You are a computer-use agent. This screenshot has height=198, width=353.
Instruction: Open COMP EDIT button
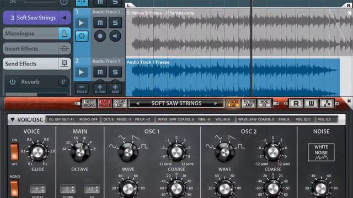click(120, 103)
